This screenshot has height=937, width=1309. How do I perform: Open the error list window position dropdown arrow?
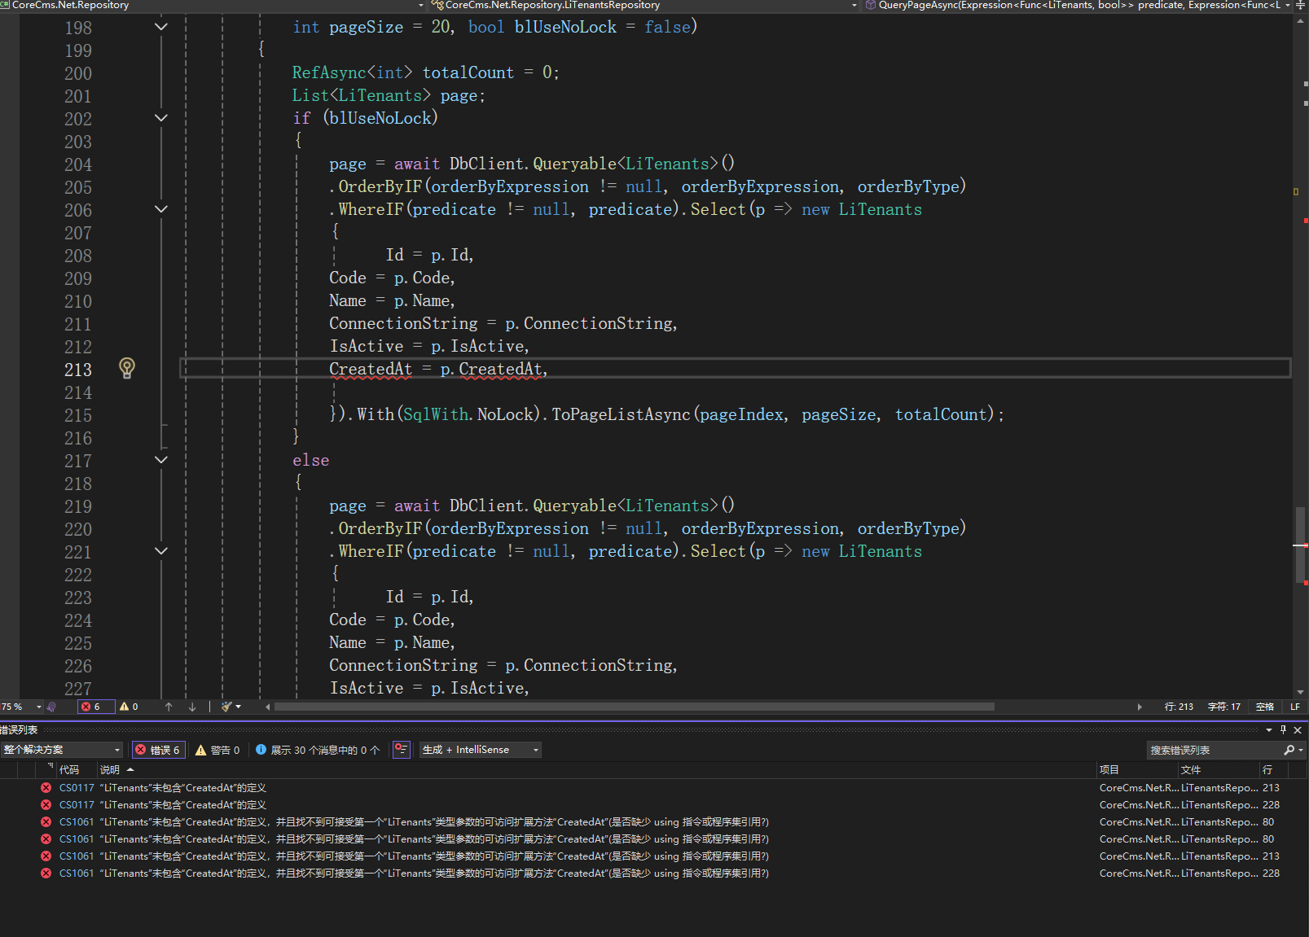1269,729
